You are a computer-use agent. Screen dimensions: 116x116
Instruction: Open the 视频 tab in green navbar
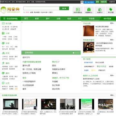tap(69, 18)
